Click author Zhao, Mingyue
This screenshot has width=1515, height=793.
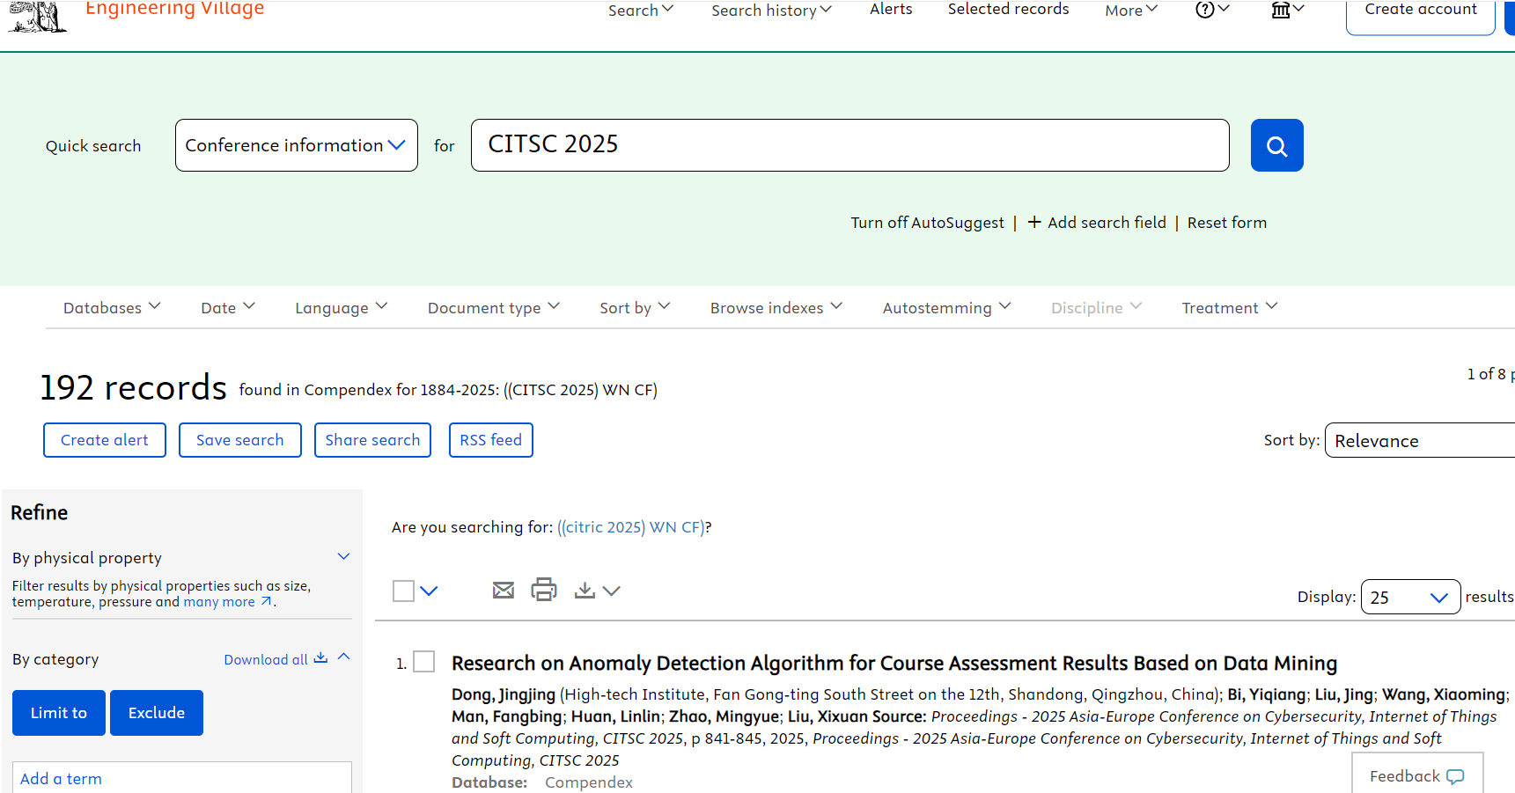click(x=724, y=716)
